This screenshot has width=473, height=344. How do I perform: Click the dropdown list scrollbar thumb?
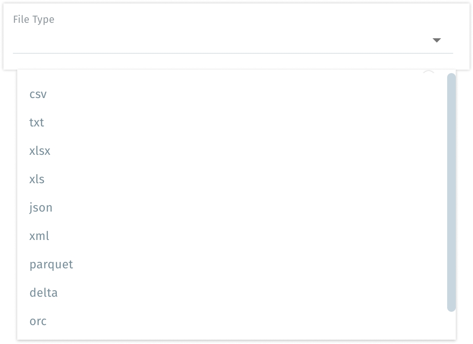tap(451, 192)
